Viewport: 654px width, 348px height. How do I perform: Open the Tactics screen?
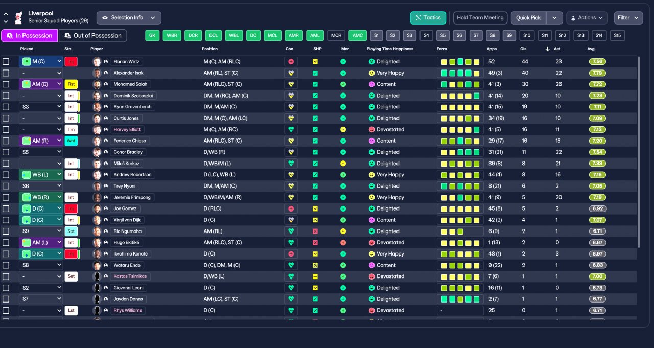click(x=428, y=18)
